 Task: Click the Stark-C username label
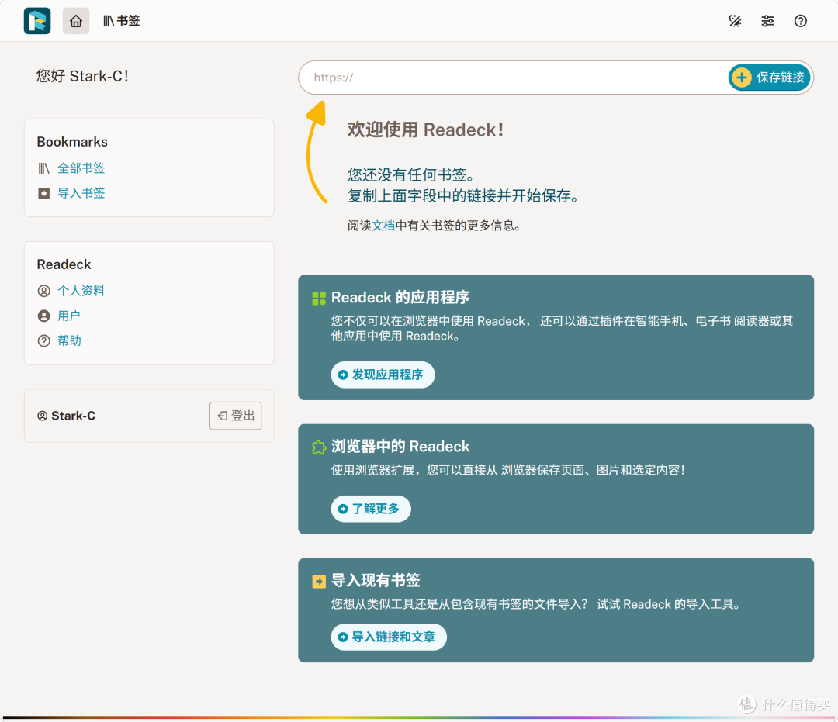click(x=73, y=416)
